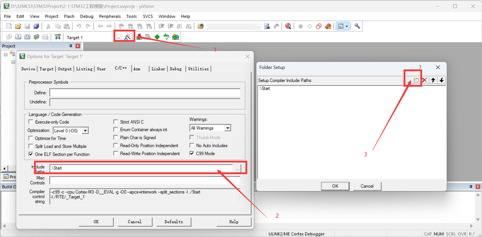Enable Strict ANSI C option
The image size is (482, 237).
[x=115, y=122]
